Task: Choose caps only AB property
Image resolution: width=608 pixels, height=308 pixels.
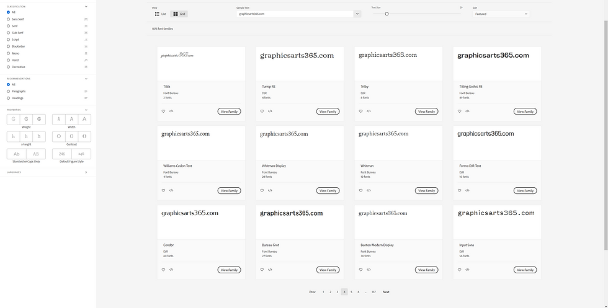Action: [36, 154]
